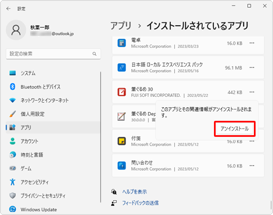Select アプリ in the sidebar
Viewport: 273px width, 215px height.
(x=53, y=127)
